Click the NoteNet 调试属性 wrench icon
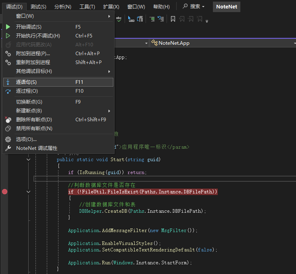 (8, 148)
